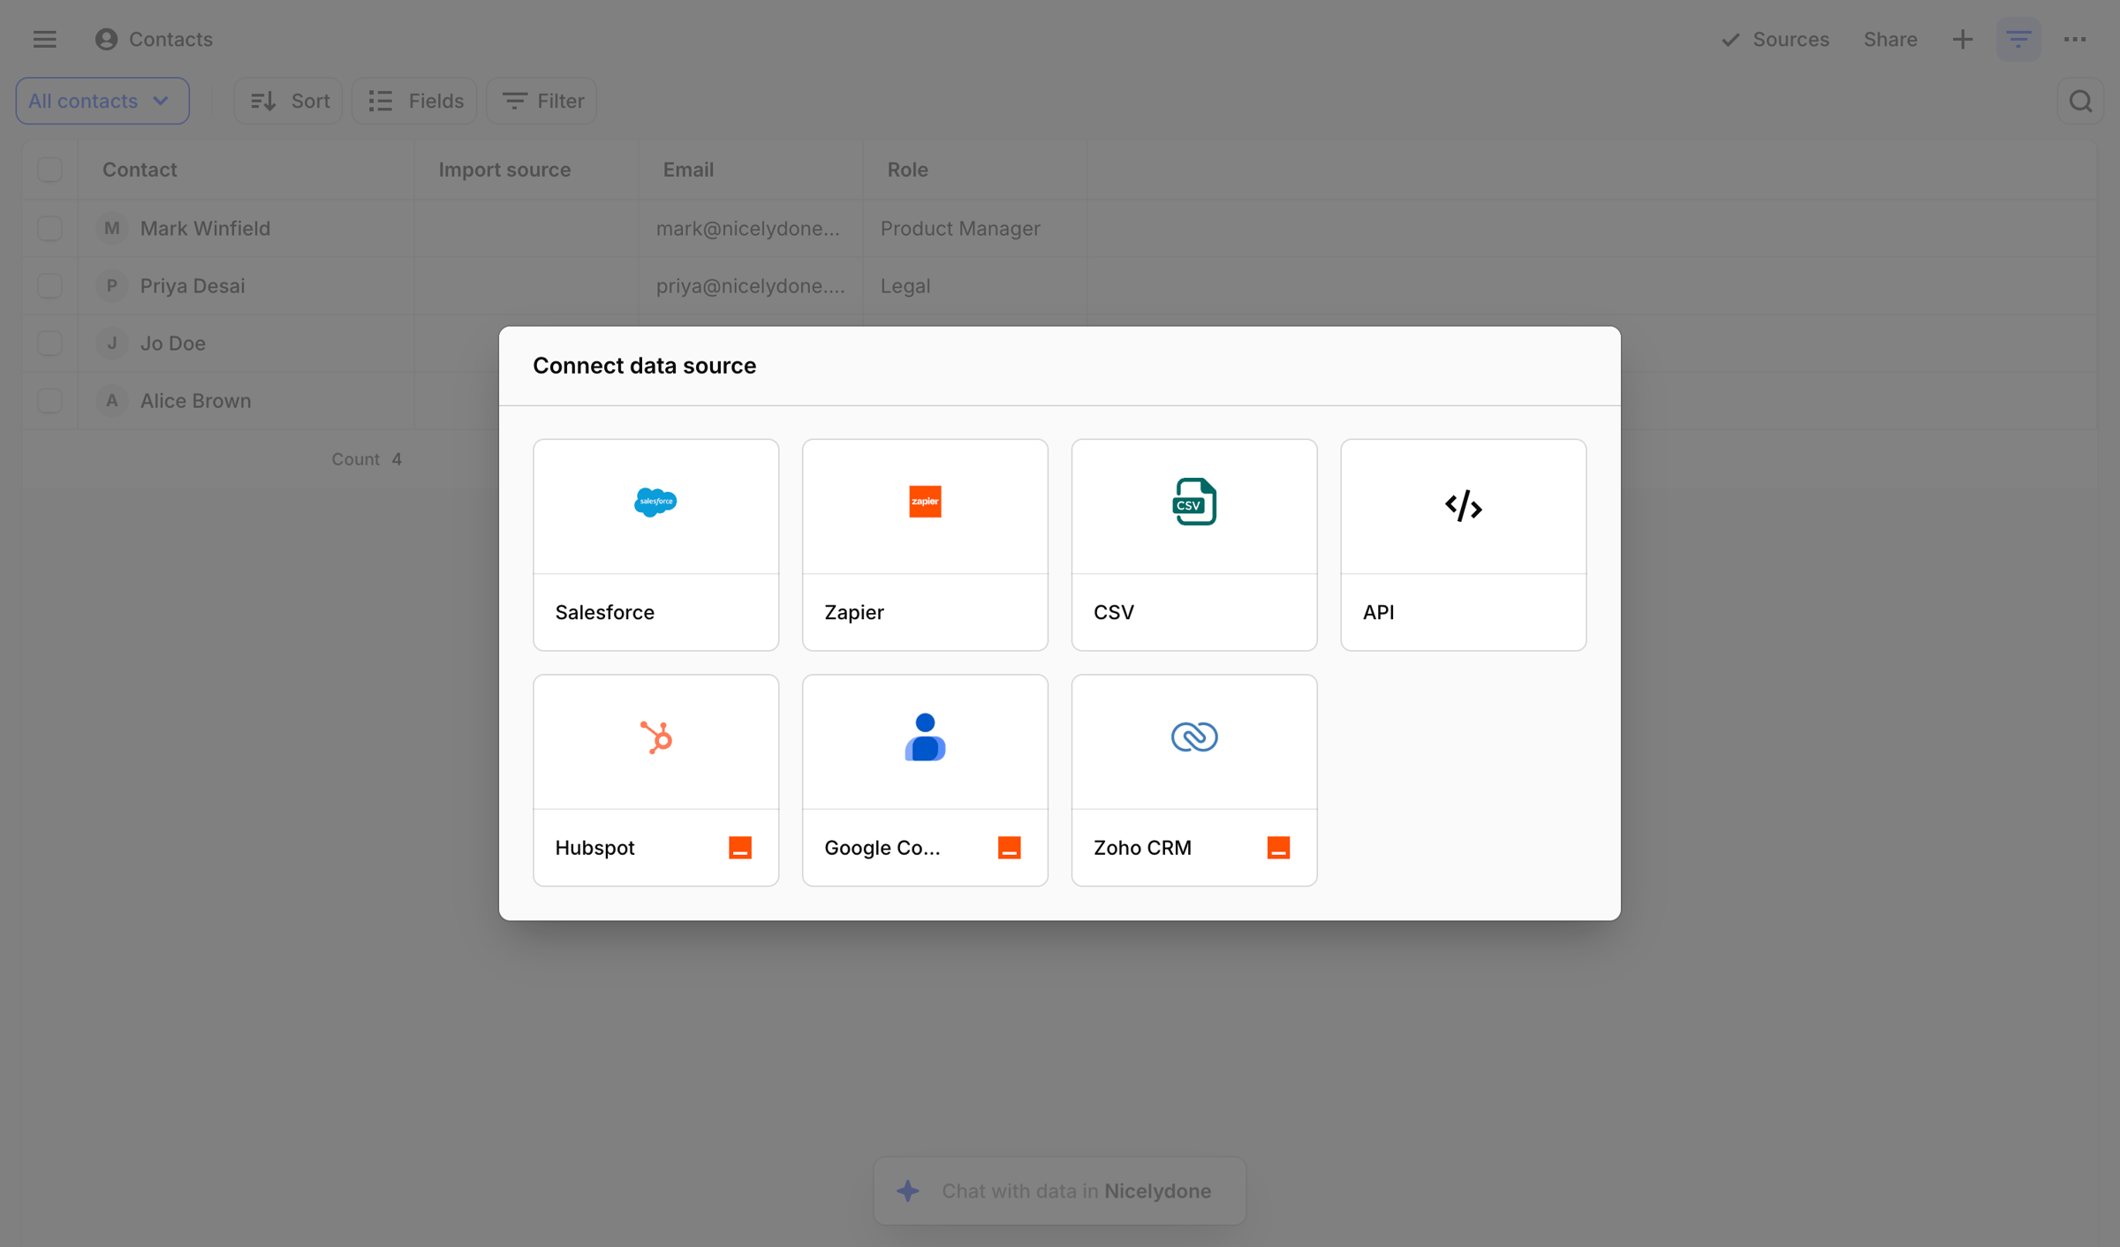The height and width of the screenshot is (1247, 2120).
Task: Click the Mark Winfield contact name
Action: (205, 229)
